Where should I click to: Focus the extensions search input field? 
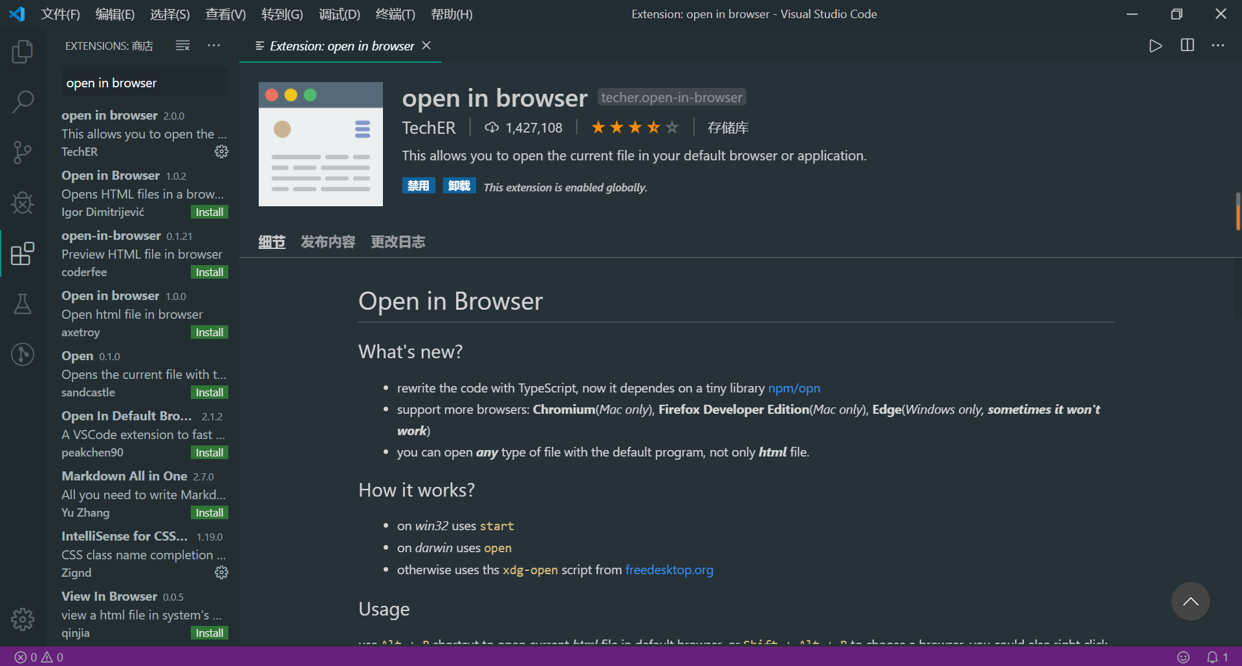tap(144, 83)
